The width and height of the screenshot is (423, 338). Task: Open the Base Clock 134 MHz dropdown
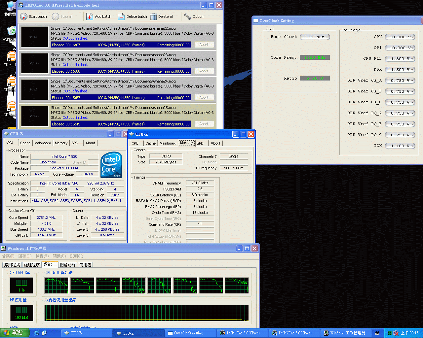tap(315, 37)
